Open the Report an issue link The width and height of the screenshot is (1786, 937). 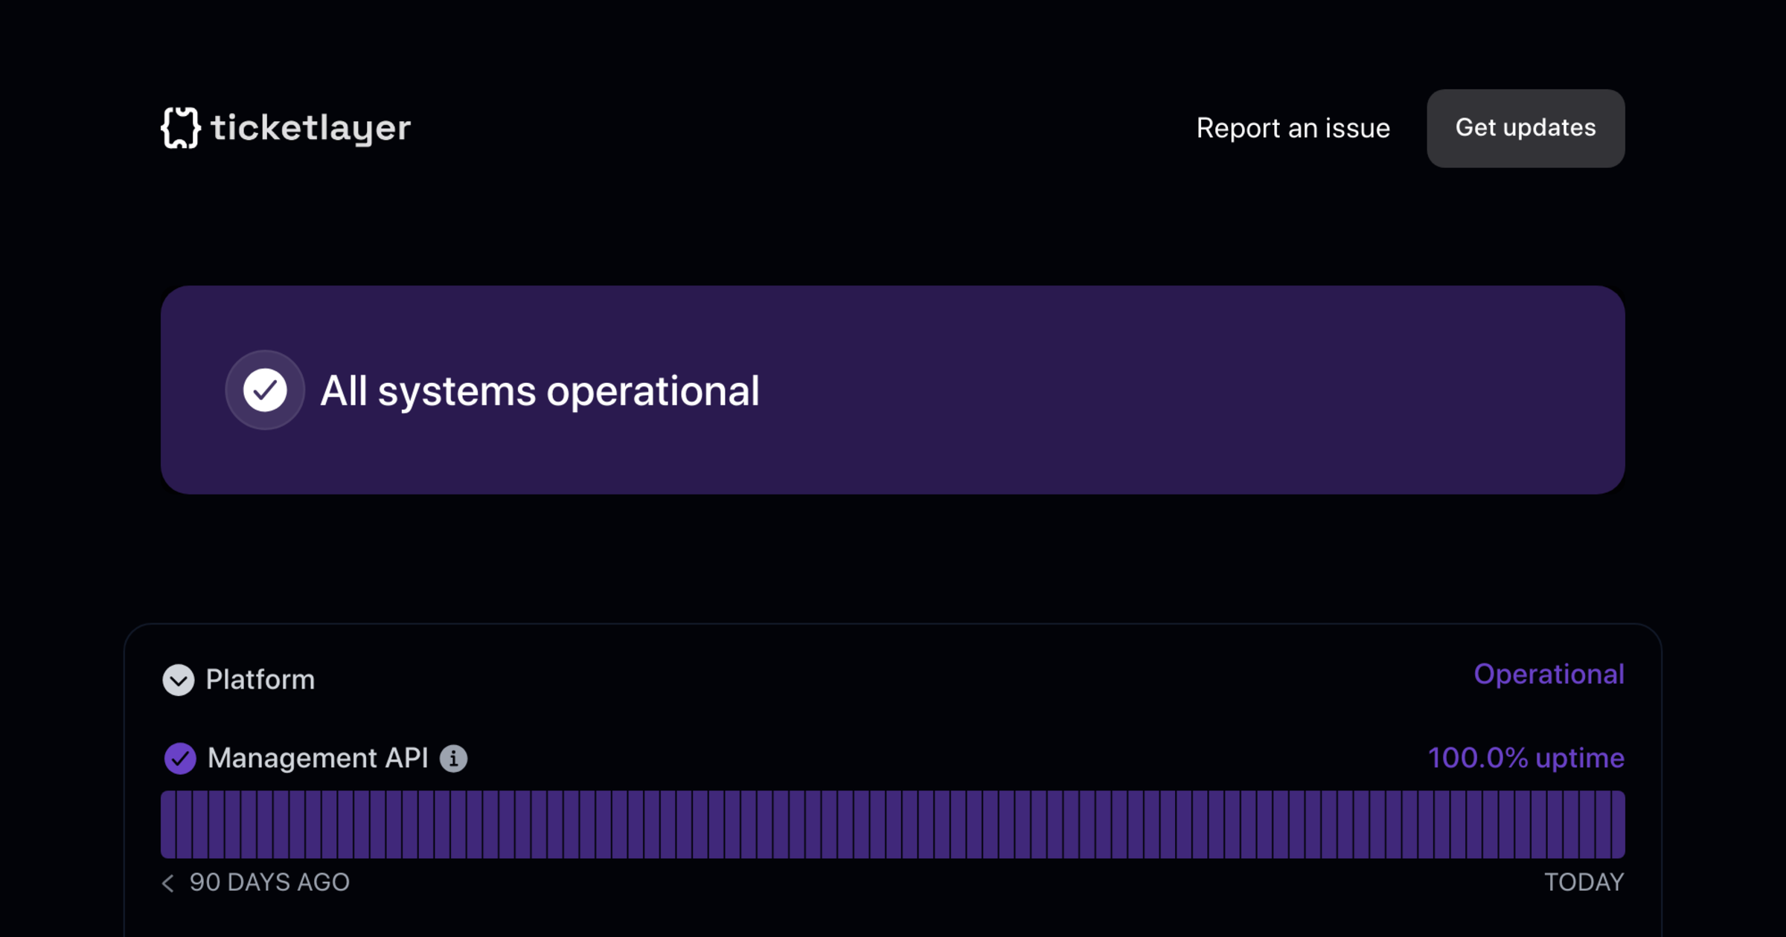1293,128
